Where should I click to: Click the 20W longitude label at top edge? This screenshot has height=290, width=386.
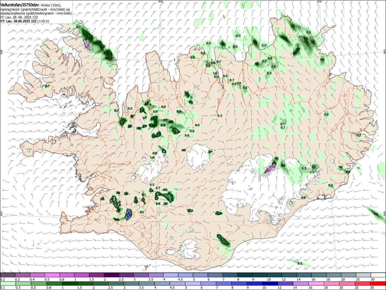(160, 2)
